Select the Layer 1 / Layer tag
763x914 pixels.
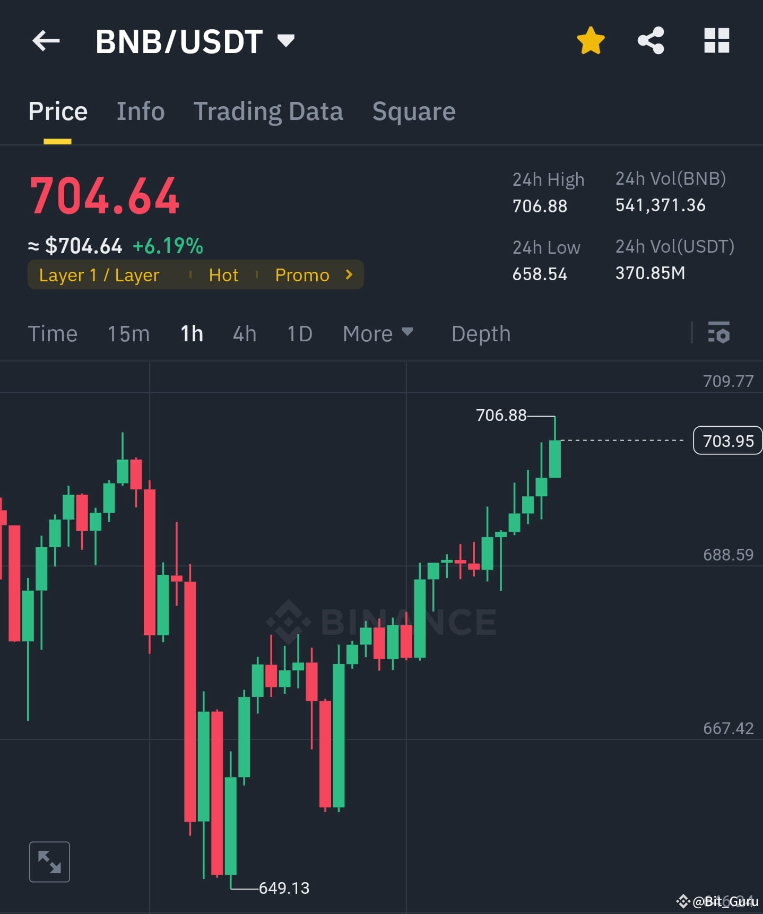click(99, 275)
